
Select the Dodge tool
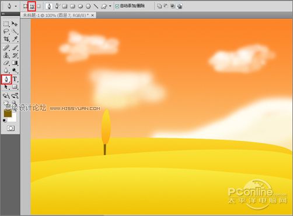pyautogui.click(x=15, y=70)
